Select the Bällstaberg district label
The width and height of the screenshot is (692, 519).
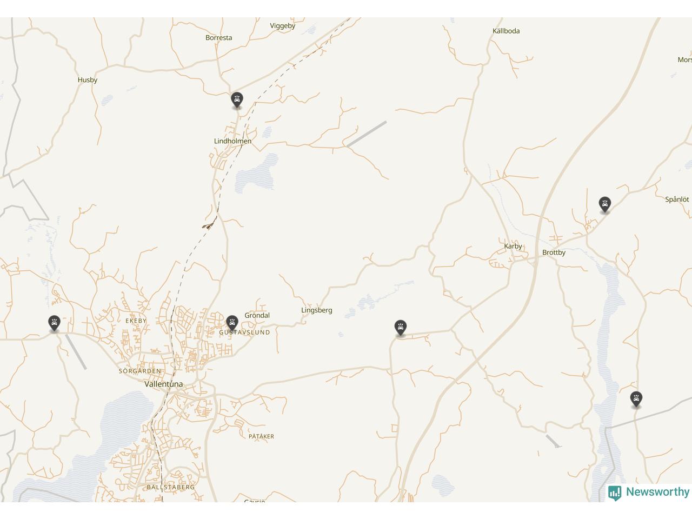tap(171, 487)
